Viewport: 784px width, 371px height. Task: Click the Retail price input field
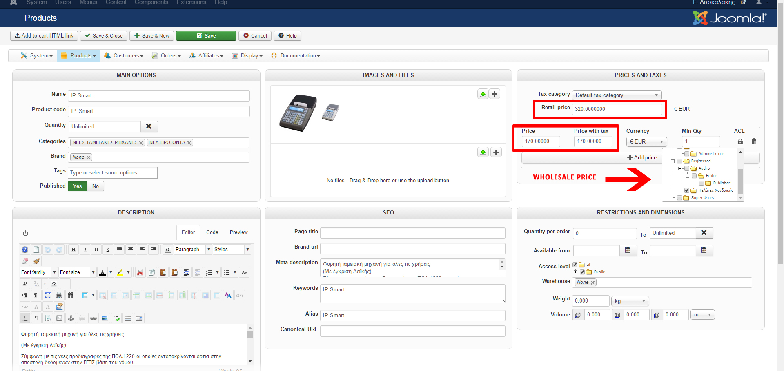point(617,109)
